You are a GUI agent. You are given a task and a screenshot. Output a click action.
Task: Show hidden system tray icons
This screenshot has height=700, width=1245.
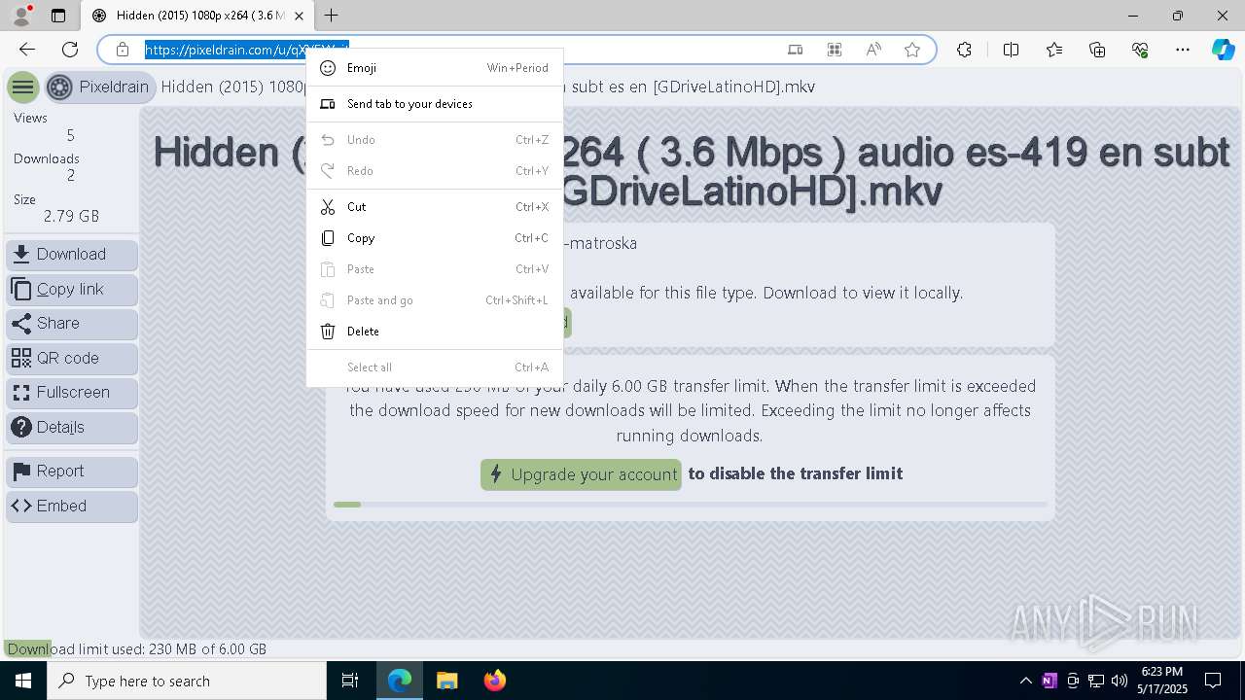pyautogui.click(x=1026, y=681)
